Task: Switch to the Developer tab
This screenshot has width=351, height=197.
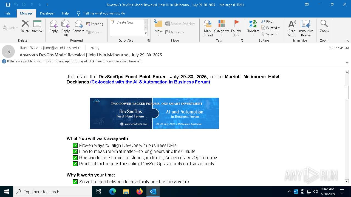Action: pyautogui.click(x=47, y=13)
